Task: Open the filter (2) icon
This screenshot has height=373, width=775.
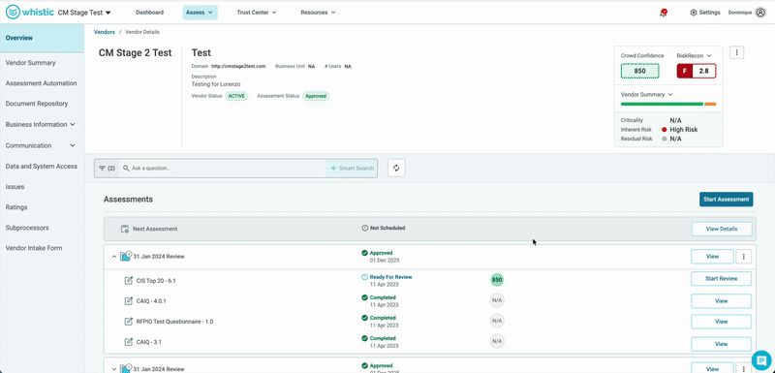Action: 107,169
